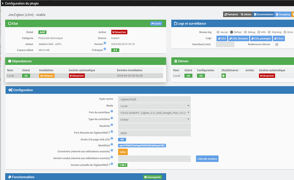Click help icon next to Version actuelle

[x=112, y=164]
